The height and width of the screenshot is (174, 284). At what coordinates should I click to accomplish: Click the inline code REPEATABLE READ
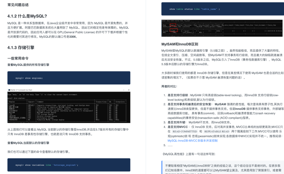tap(217, 132)
